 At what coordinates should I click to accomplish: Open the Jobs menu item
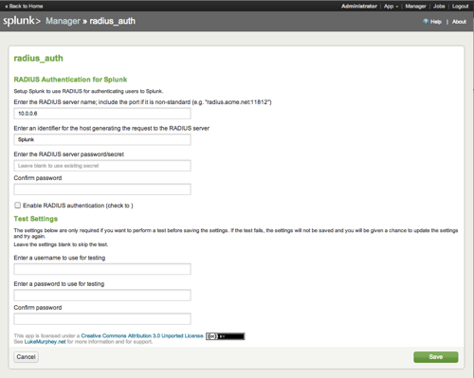[x=439, y=6]
